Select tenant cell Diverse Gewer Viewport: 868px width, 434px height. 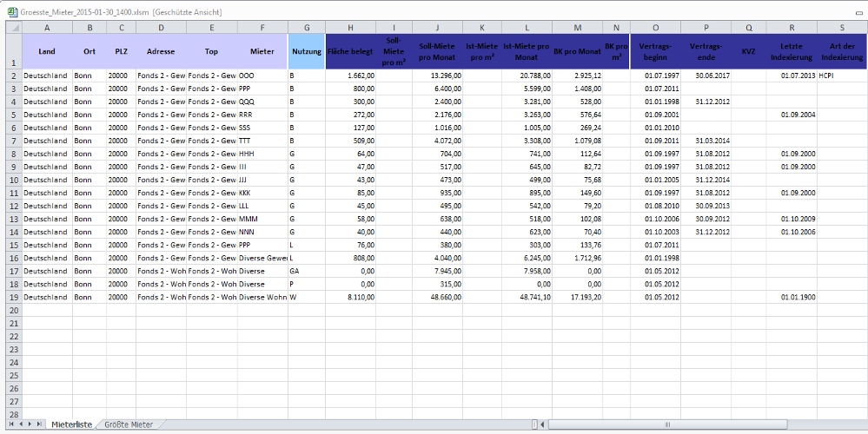262,258
